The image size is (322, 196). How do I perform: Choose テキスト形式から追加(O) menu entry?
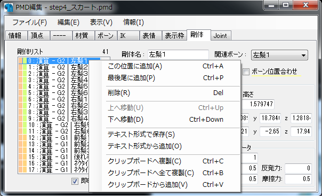[165, 146]
